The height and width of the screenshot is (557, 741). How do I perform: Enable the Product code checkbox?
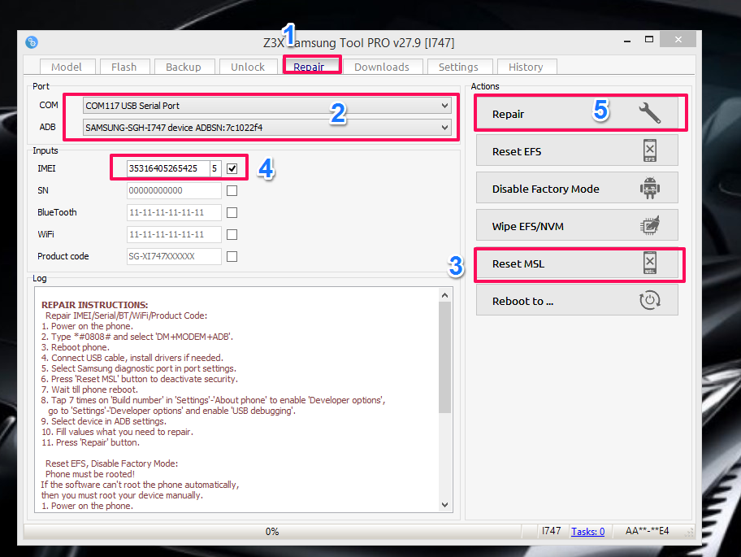[232, 256]
